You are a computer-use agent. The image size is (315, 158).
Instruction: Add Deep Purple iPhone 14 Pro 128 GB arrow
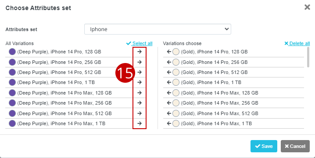(140, 52)
